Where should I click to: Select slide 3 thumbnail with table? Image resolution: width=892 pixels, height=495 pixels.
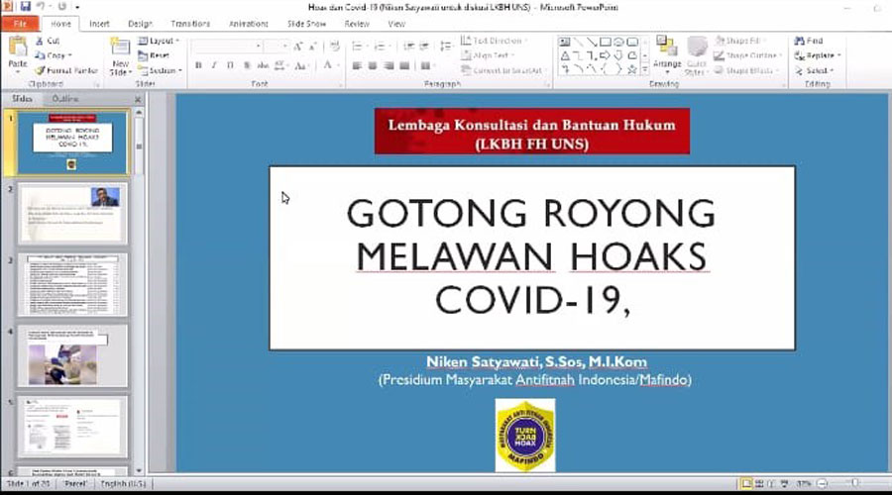click(72, 285)
